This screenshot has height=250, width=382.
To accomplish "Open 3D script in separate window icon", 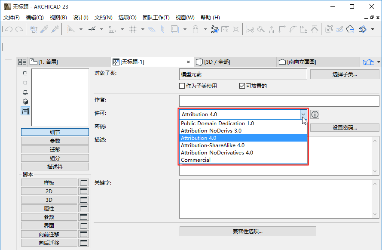I will coord(83,200).
